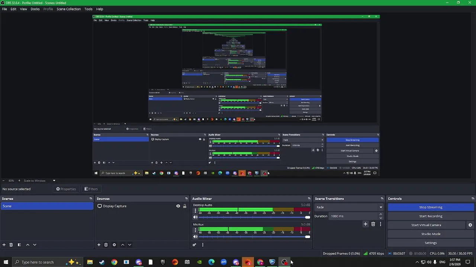Open the View menu

pos(23,9)
